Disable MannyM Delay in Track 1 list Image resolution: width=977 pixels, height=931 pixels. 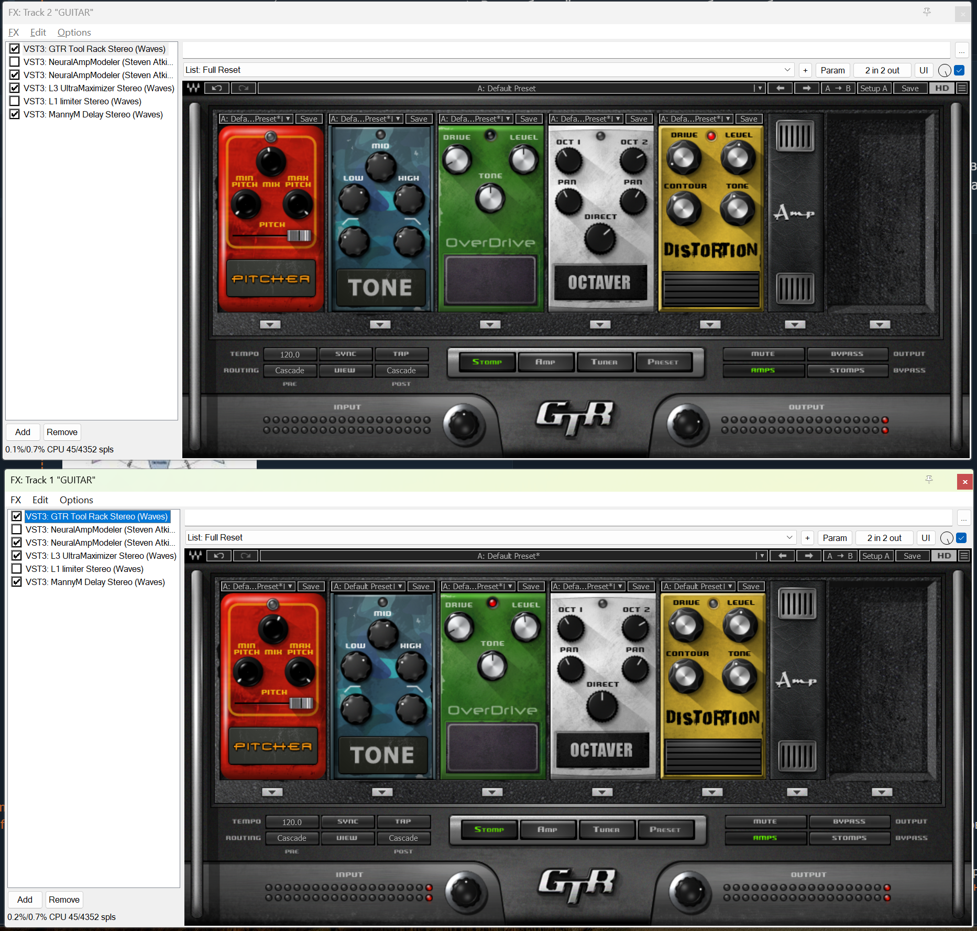pos(17,582)
